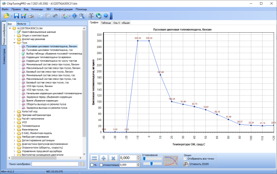Open the Правка menu
This screenshot has height=174, width=277.
pyautogui.click(x=16, y=9)
